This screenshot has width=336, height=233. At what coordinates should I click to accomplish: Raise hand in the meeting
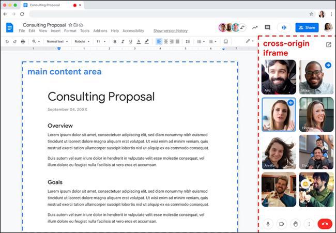point(296,224)
